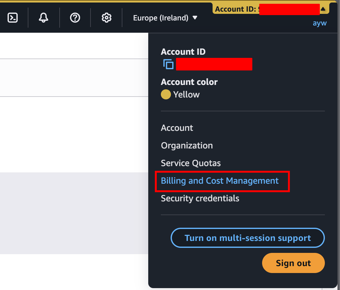Select the yellow account color dot

pos(166,94)
